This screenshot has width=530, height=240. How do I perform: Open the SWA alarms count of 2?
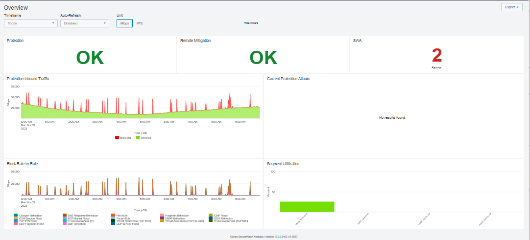[437, 55]
